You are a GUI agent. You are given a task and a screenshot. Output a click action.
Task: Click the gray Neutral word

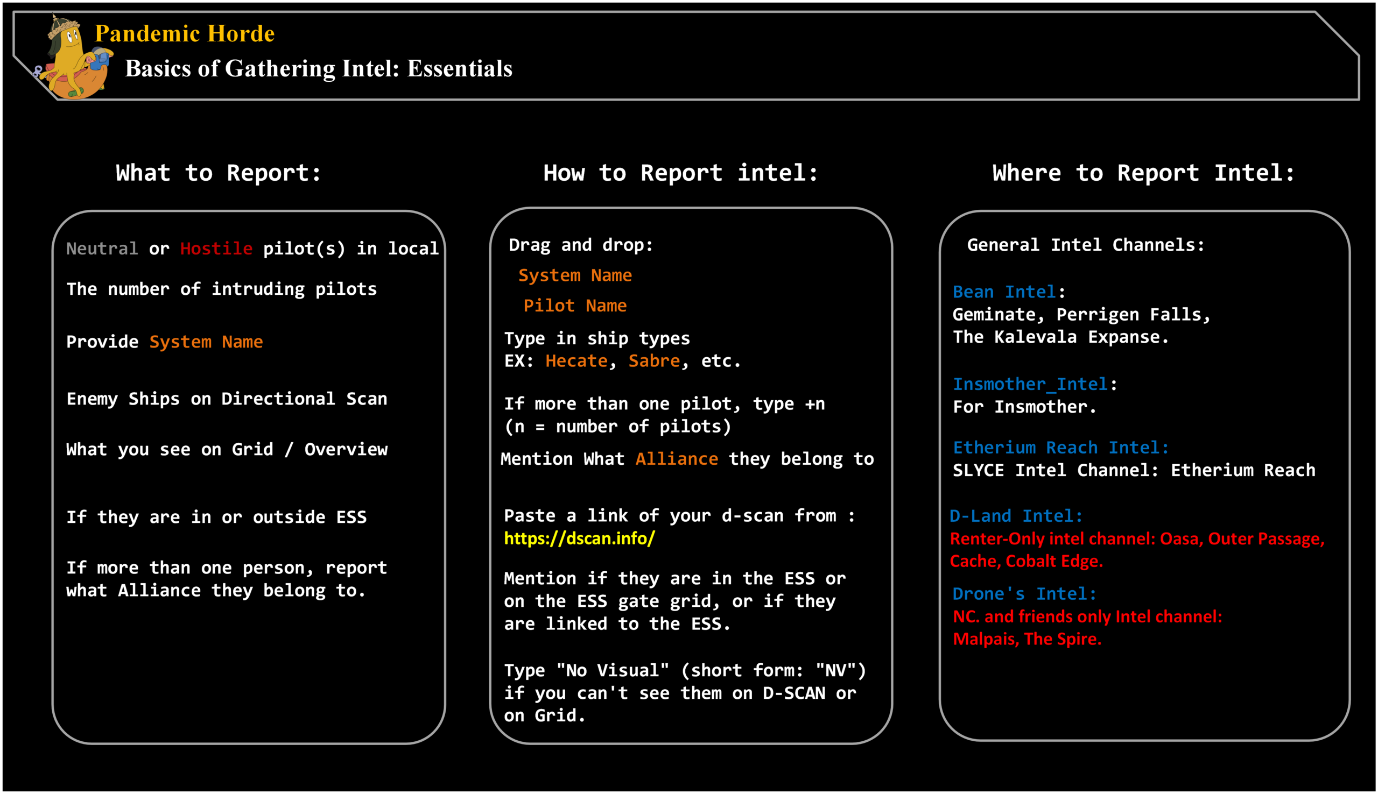pyautogui.click(x=102, y=249)
